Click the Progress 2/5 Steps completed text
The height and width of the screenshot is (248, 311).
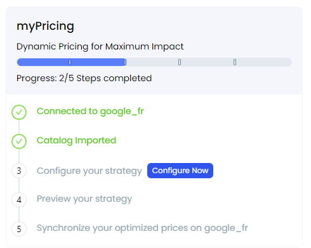tap(84, 78)
